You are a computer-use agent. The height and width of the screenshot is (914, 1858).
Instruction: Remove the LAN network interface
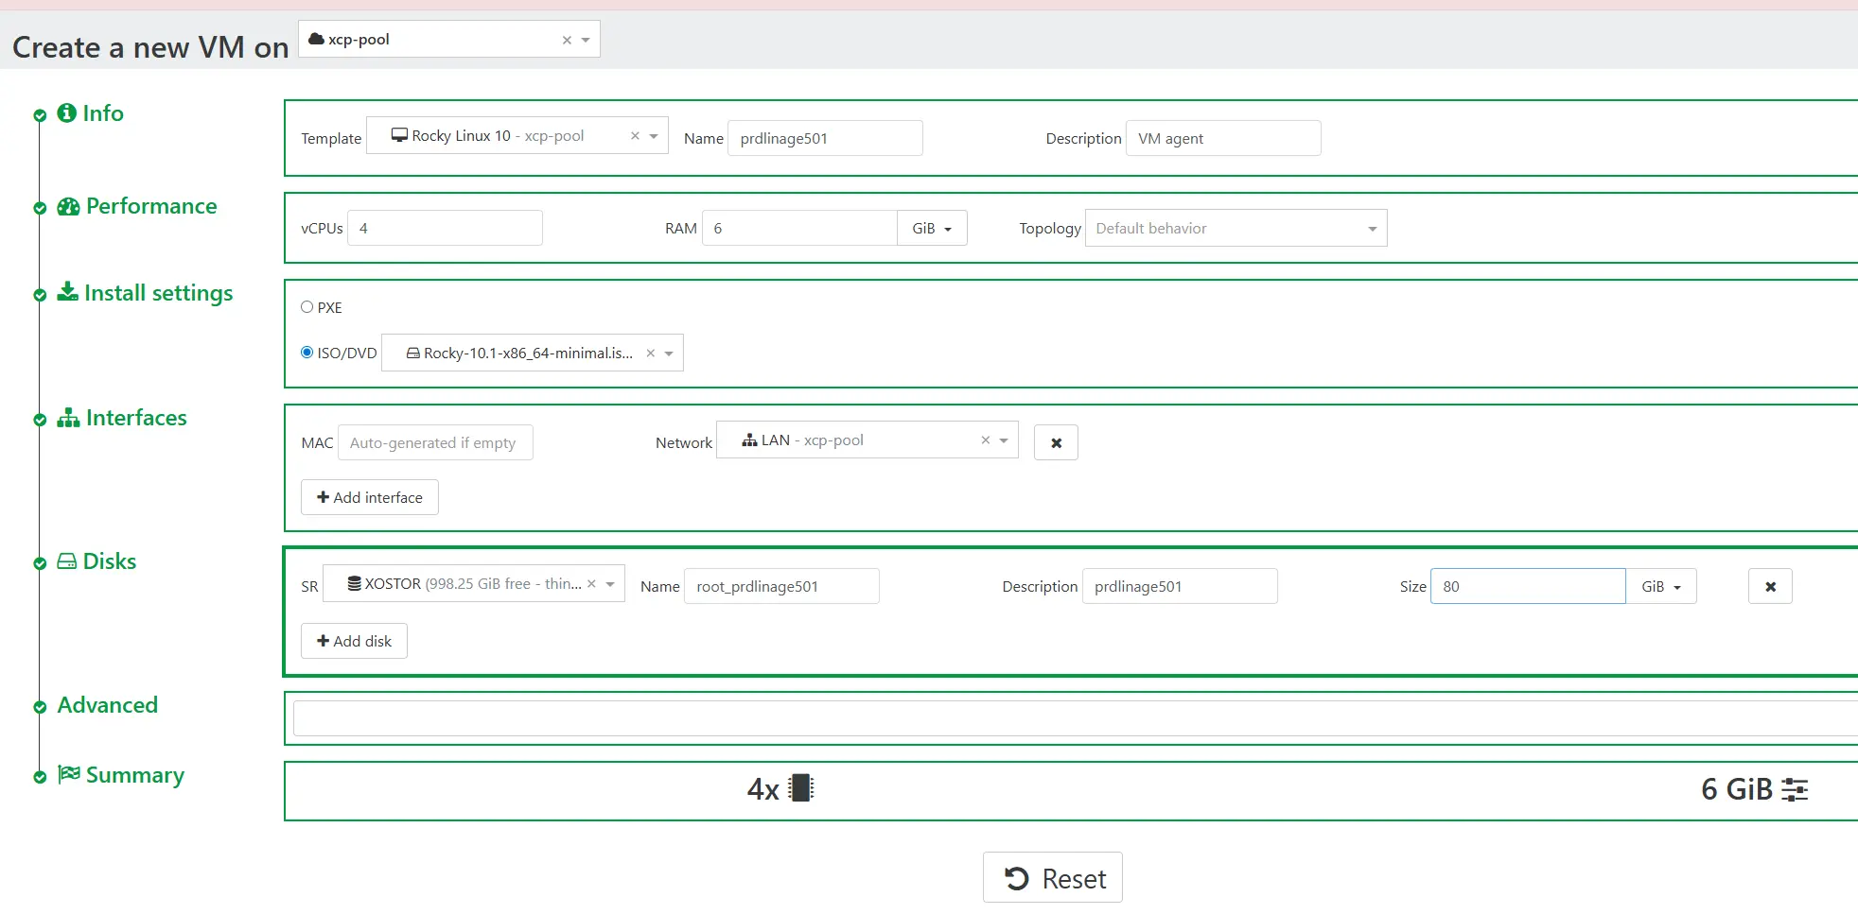[1056, 442]
